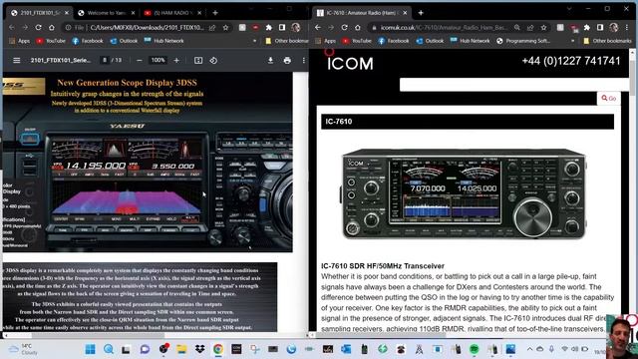Open Chrome menu in Icom window

pyautogui.click(x=627, y=27)
